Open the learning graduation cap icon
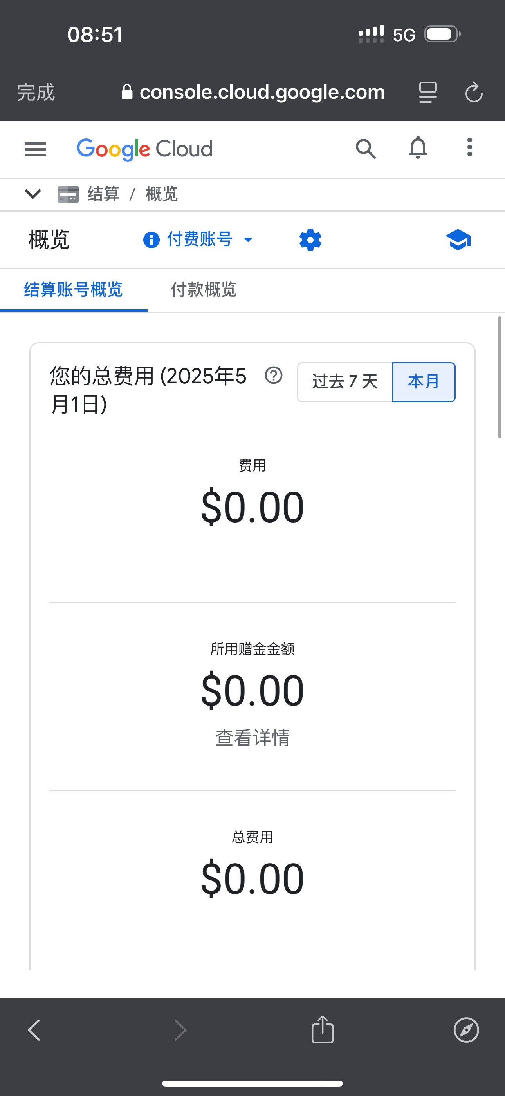 458,240
